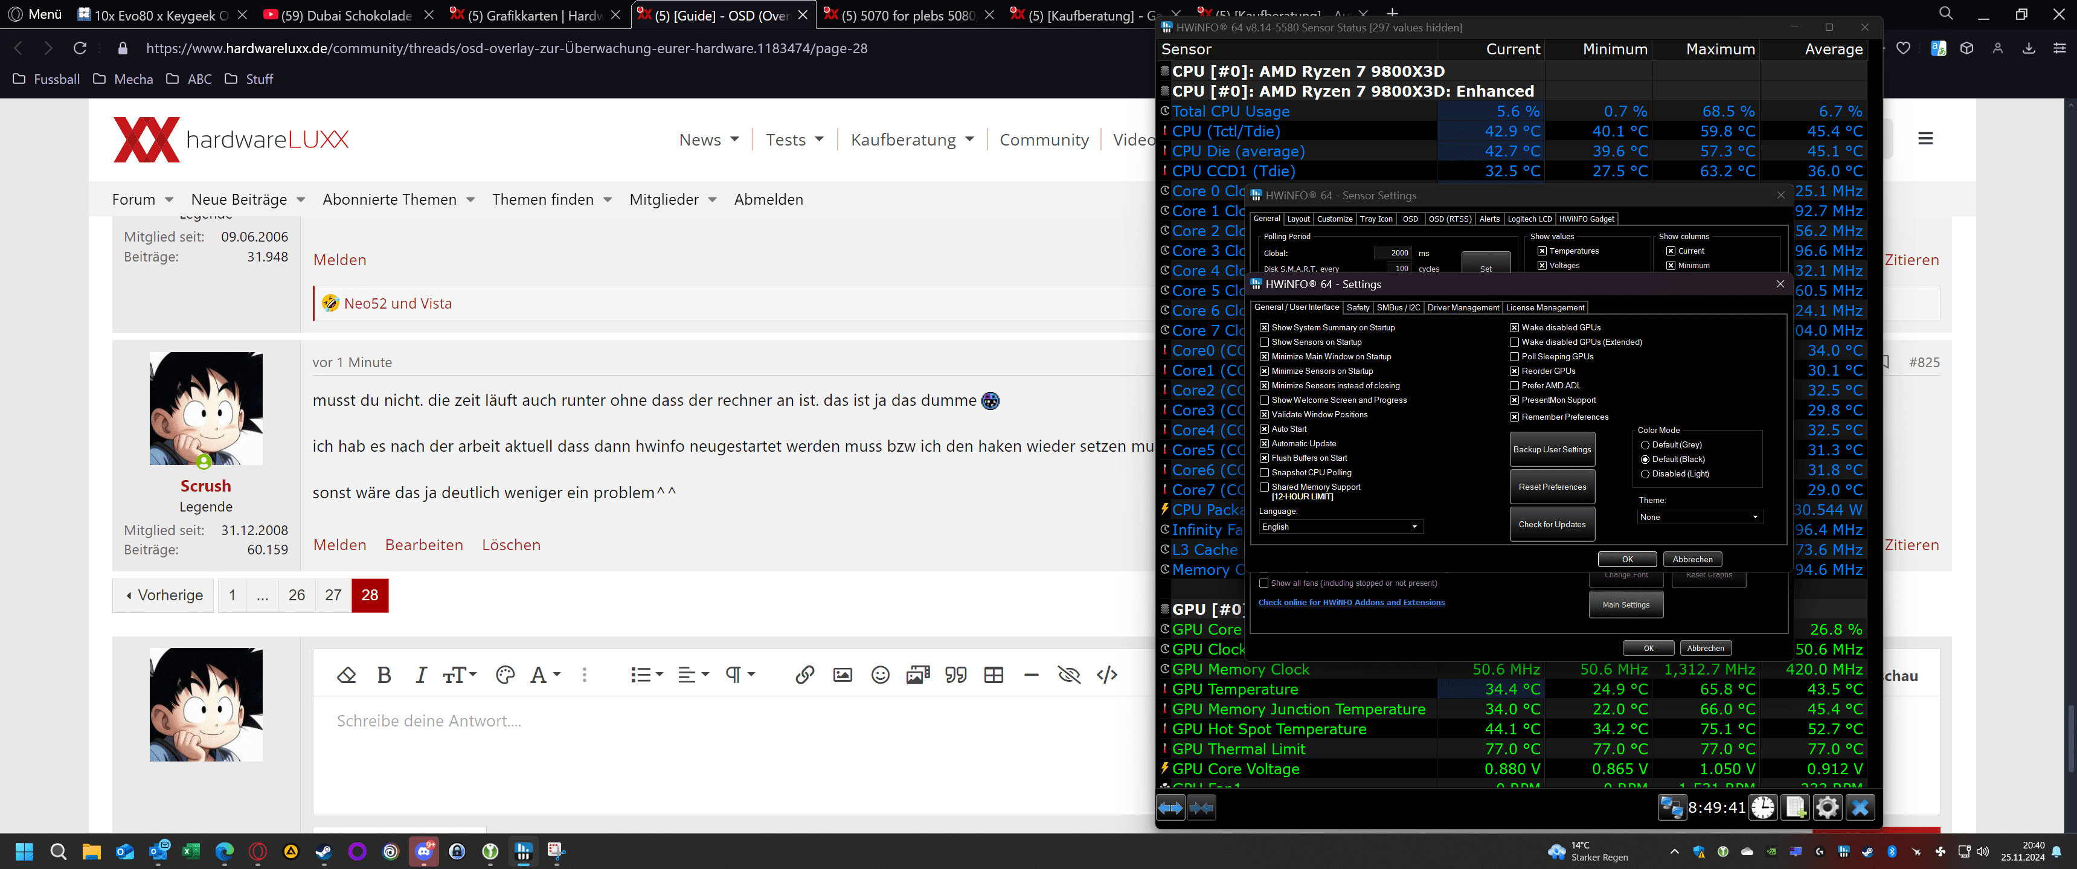The image size is (2077, 869).
Task: Click the Backup User Settings button
Action: 1552,449
